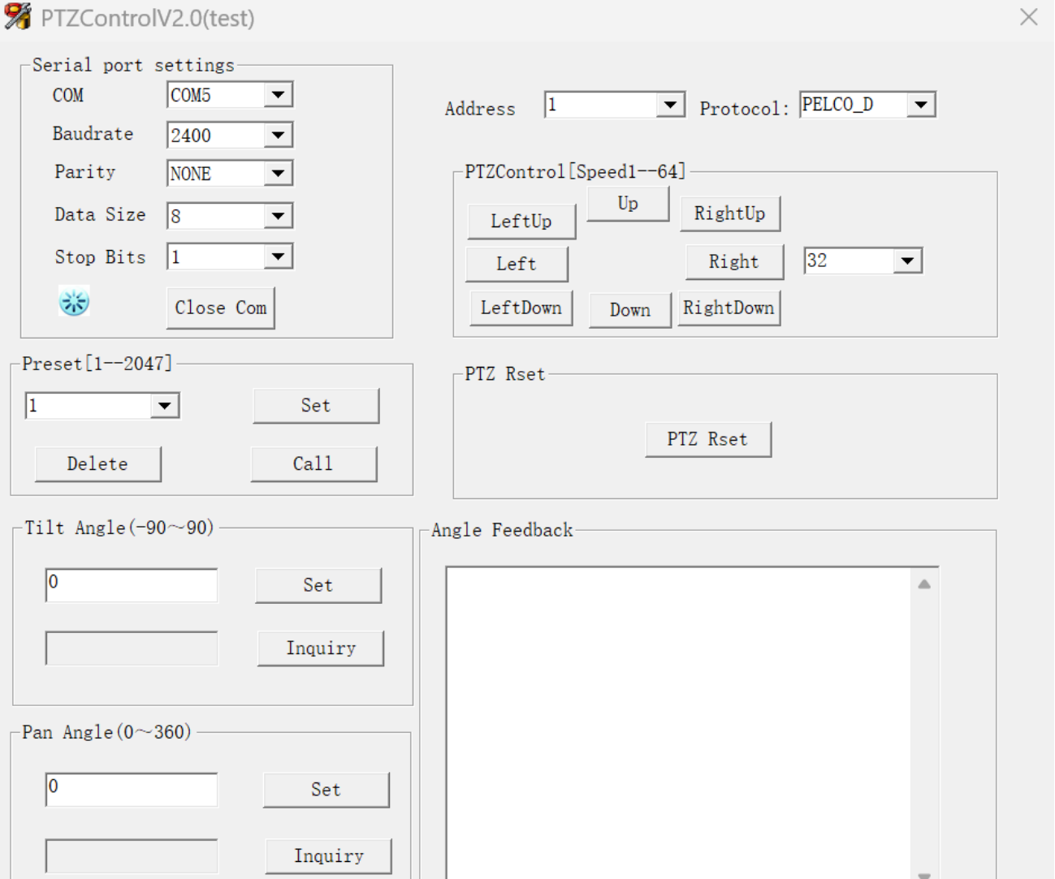Screen dimensions: 1055x879
Task: Click the PTZControl app icon in title bar
Action: (x=18, y=17)
